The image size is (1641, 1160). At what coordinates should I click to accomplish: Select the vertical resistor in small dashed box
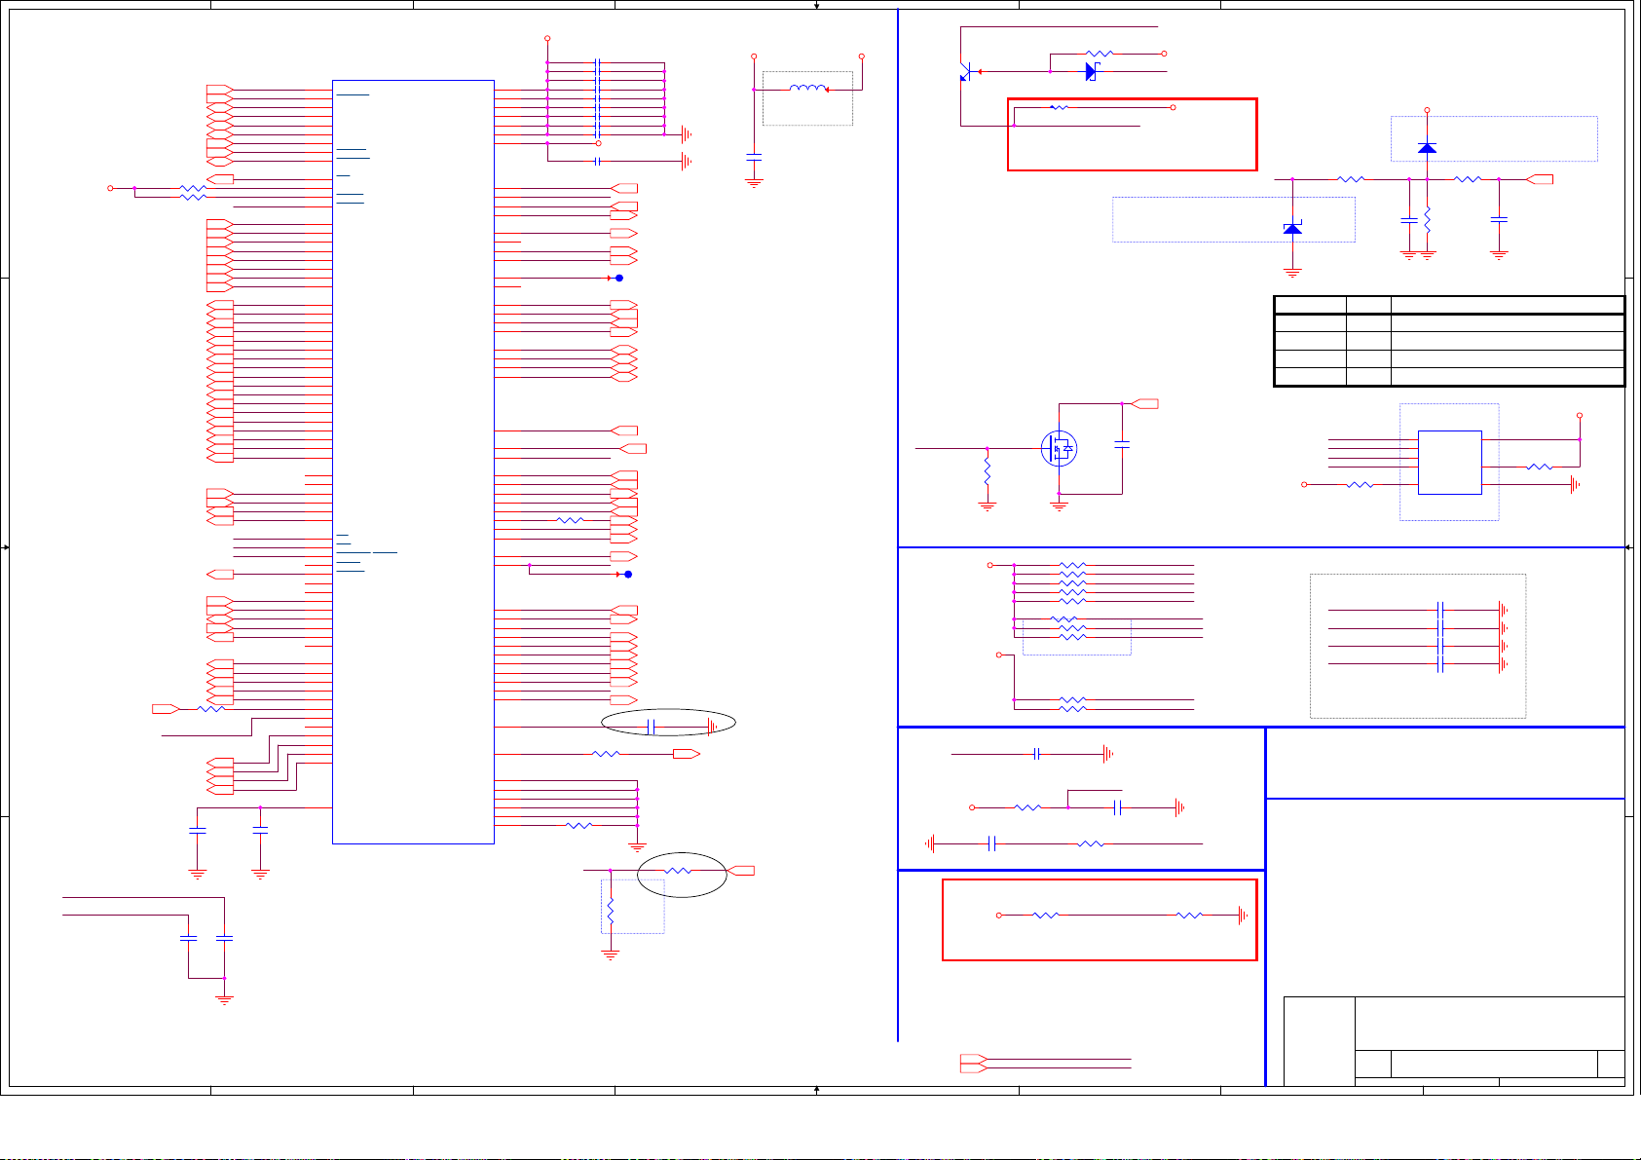(x=611, y=912)
